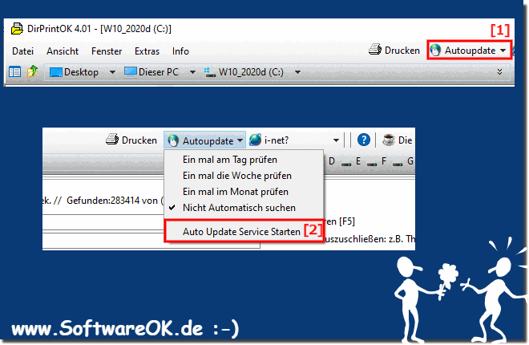
Task: Click the coffee cup icon
Action: pyautogui.click(x=389, y=140)
